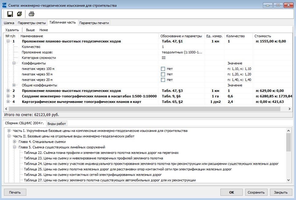The height and width of the screenshot is (200, 296).
Task: Open the Виды работ tab
Action: pos(56,124)
